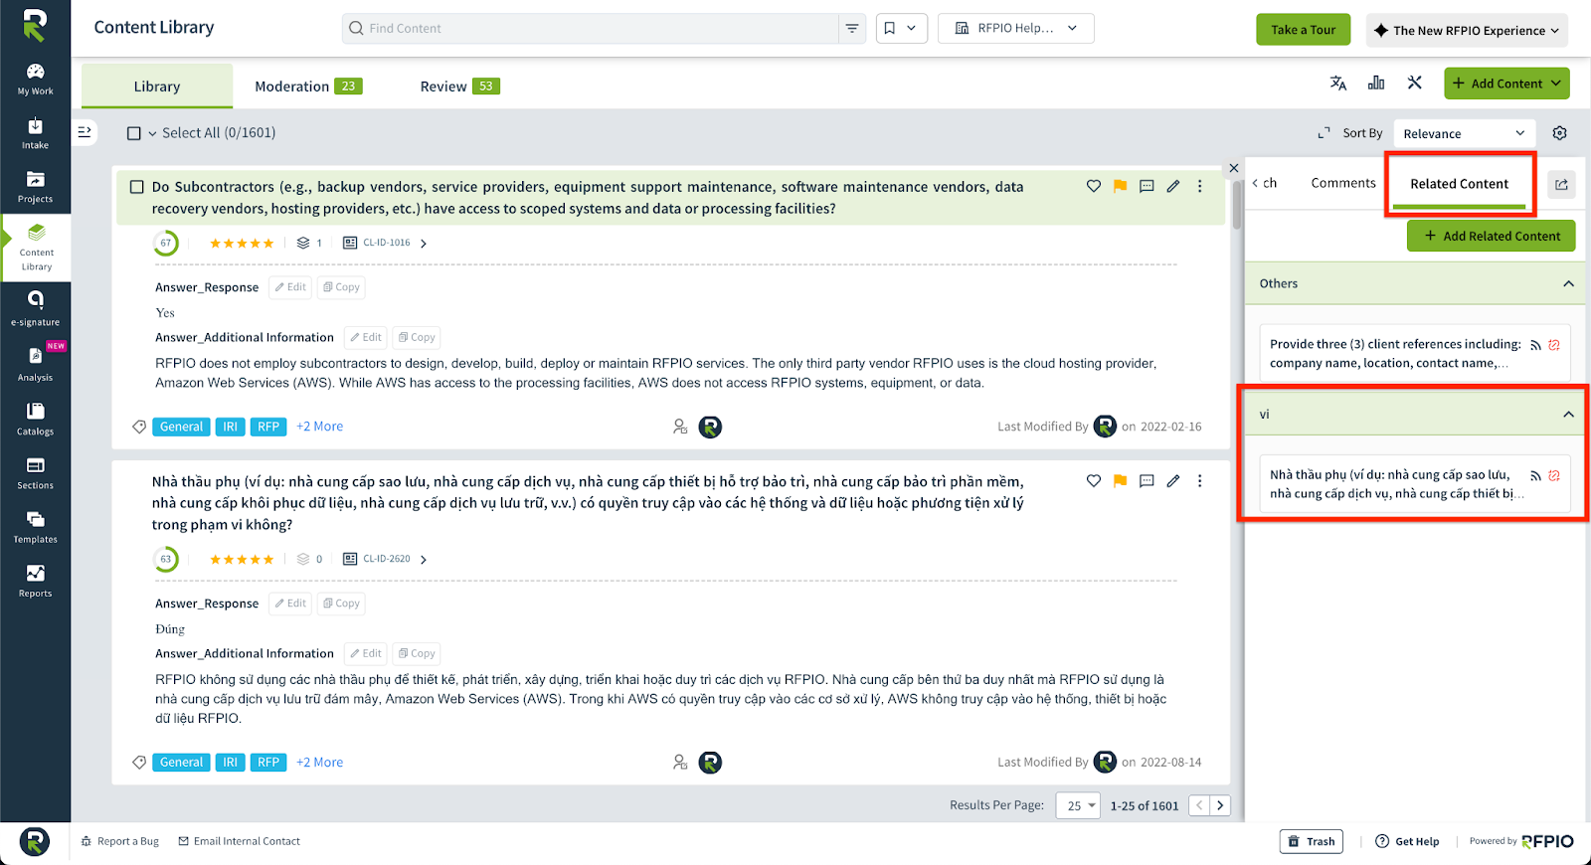The height and width of the screenshot is (865, 1591).
Task: Open the Add Content dropdown
Action: pos(1506,84)
